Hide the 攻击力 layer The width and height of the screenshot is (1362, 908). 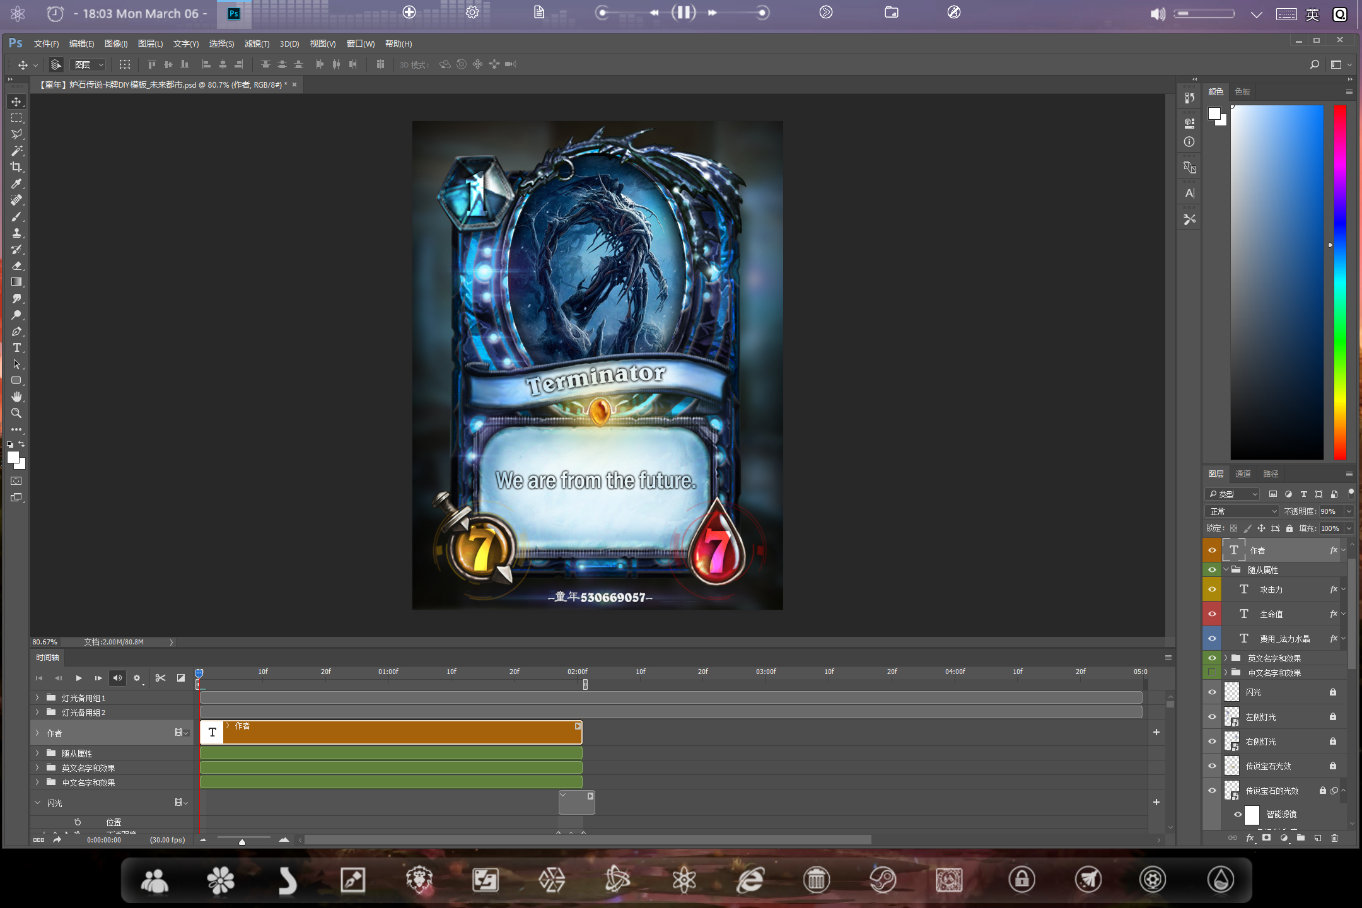pos(1212,590)
